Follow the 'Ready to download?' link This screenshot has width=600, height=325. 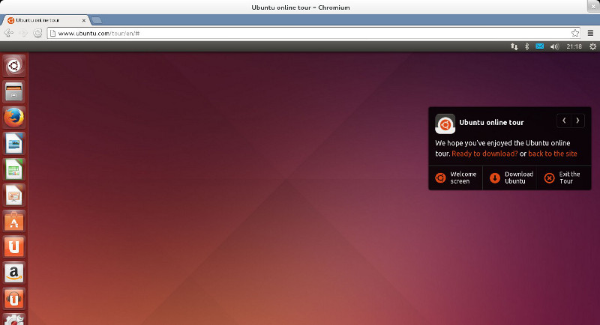(484, 154)
